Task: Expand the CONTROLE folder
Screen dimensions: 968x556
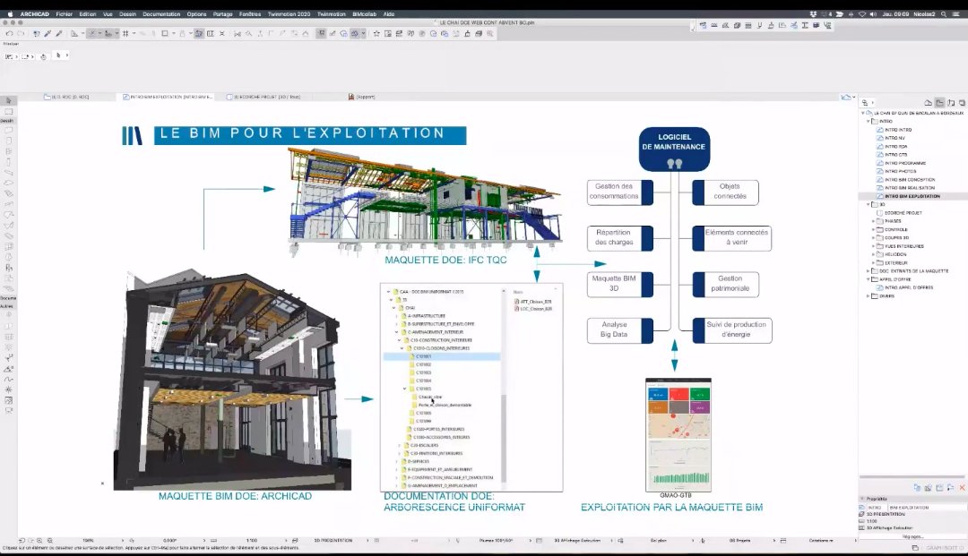Action: tap(873, 229)
